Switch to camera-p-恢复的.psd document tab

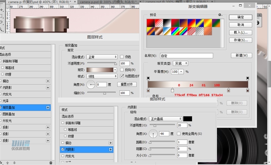[x=40, y=2]
